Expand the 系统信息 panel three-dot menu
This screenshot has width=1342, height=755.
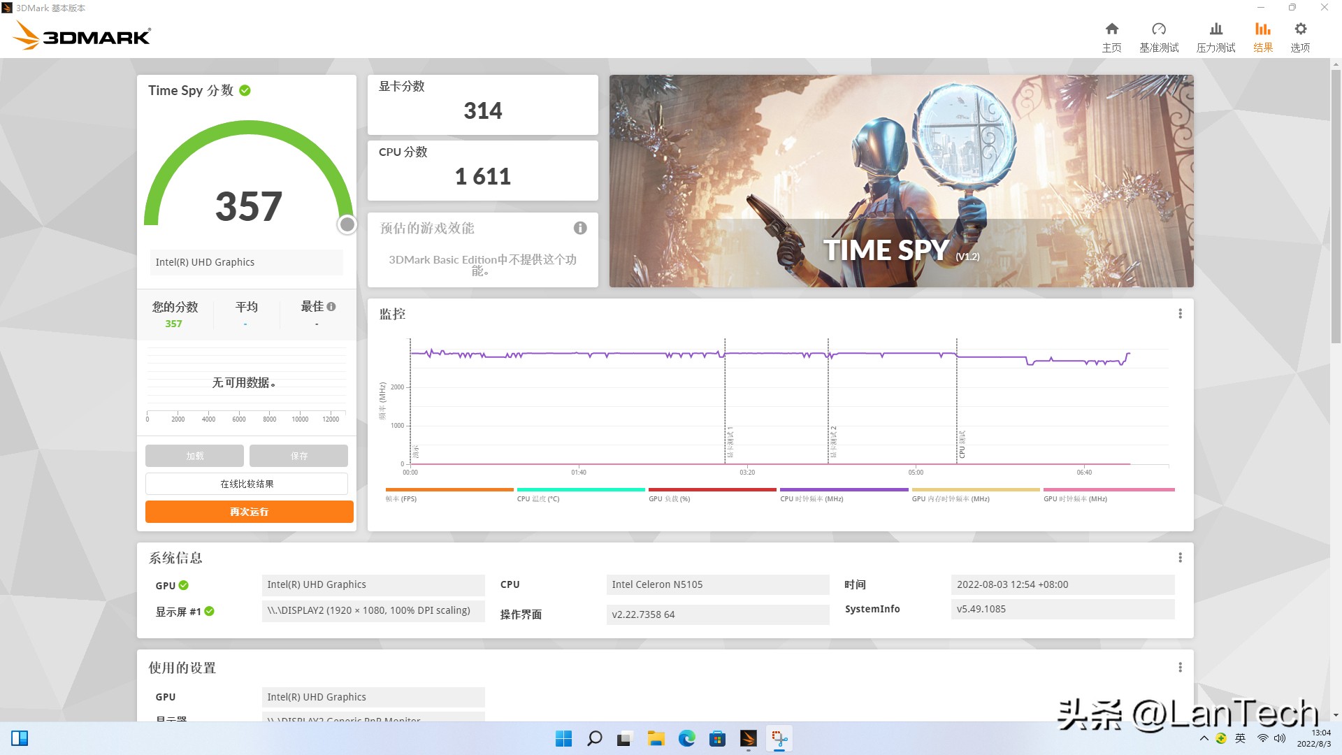(x=1180, y=557)
